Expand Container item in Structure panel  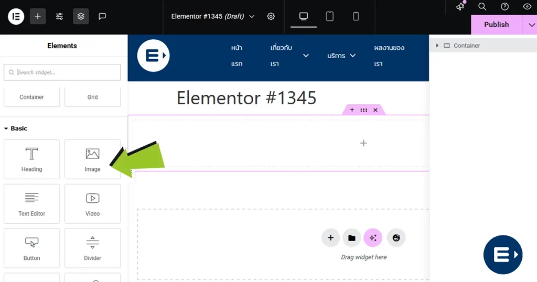point(437,46)
